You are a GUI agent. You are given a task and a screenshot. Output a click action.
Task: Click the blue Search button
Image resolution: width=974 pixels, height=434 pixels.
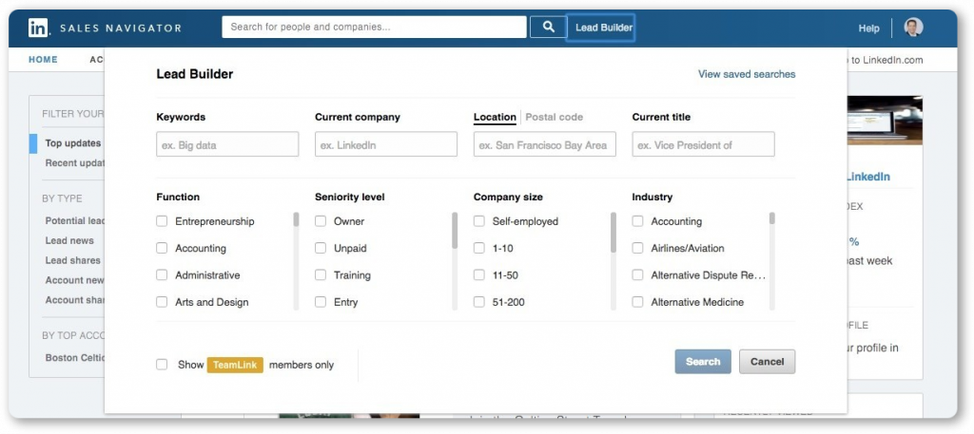(x=703, y=362)
